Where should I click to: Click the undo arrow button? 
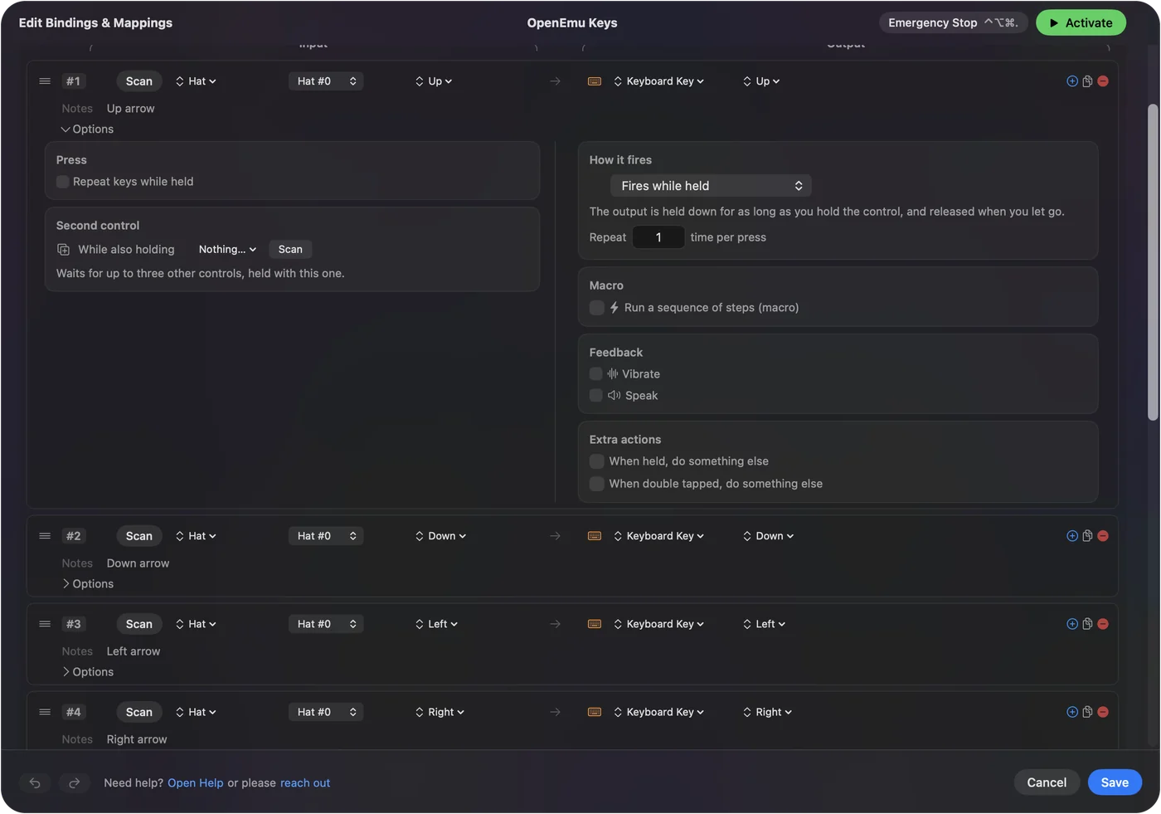[x=35, y=782]
